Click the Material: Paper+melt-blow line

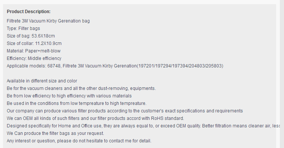[x=34, y=51]
